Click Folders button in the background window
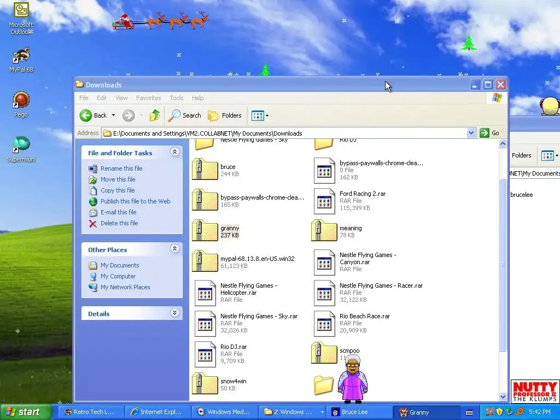Screen dimensions: 560x420 (x=521, y=155)
